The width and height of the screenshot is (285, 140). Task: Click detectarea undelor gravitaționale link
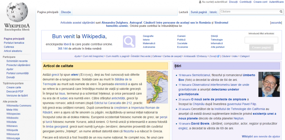pyautogui.click(x=208, y=92)
